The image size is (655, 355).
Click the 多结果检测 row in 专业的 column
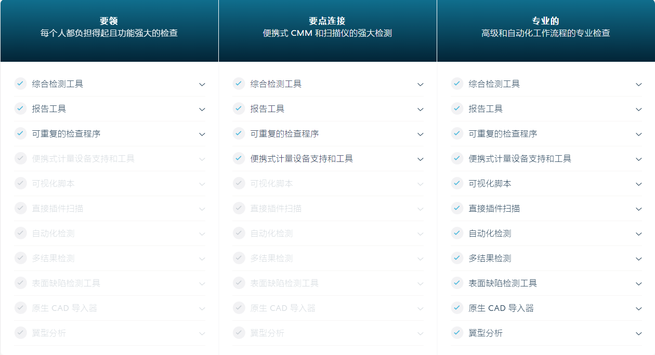[x=546, y=258]
